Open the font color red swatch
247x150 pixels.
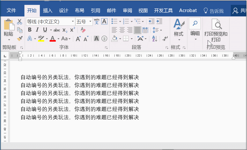(x=52, y=39)
